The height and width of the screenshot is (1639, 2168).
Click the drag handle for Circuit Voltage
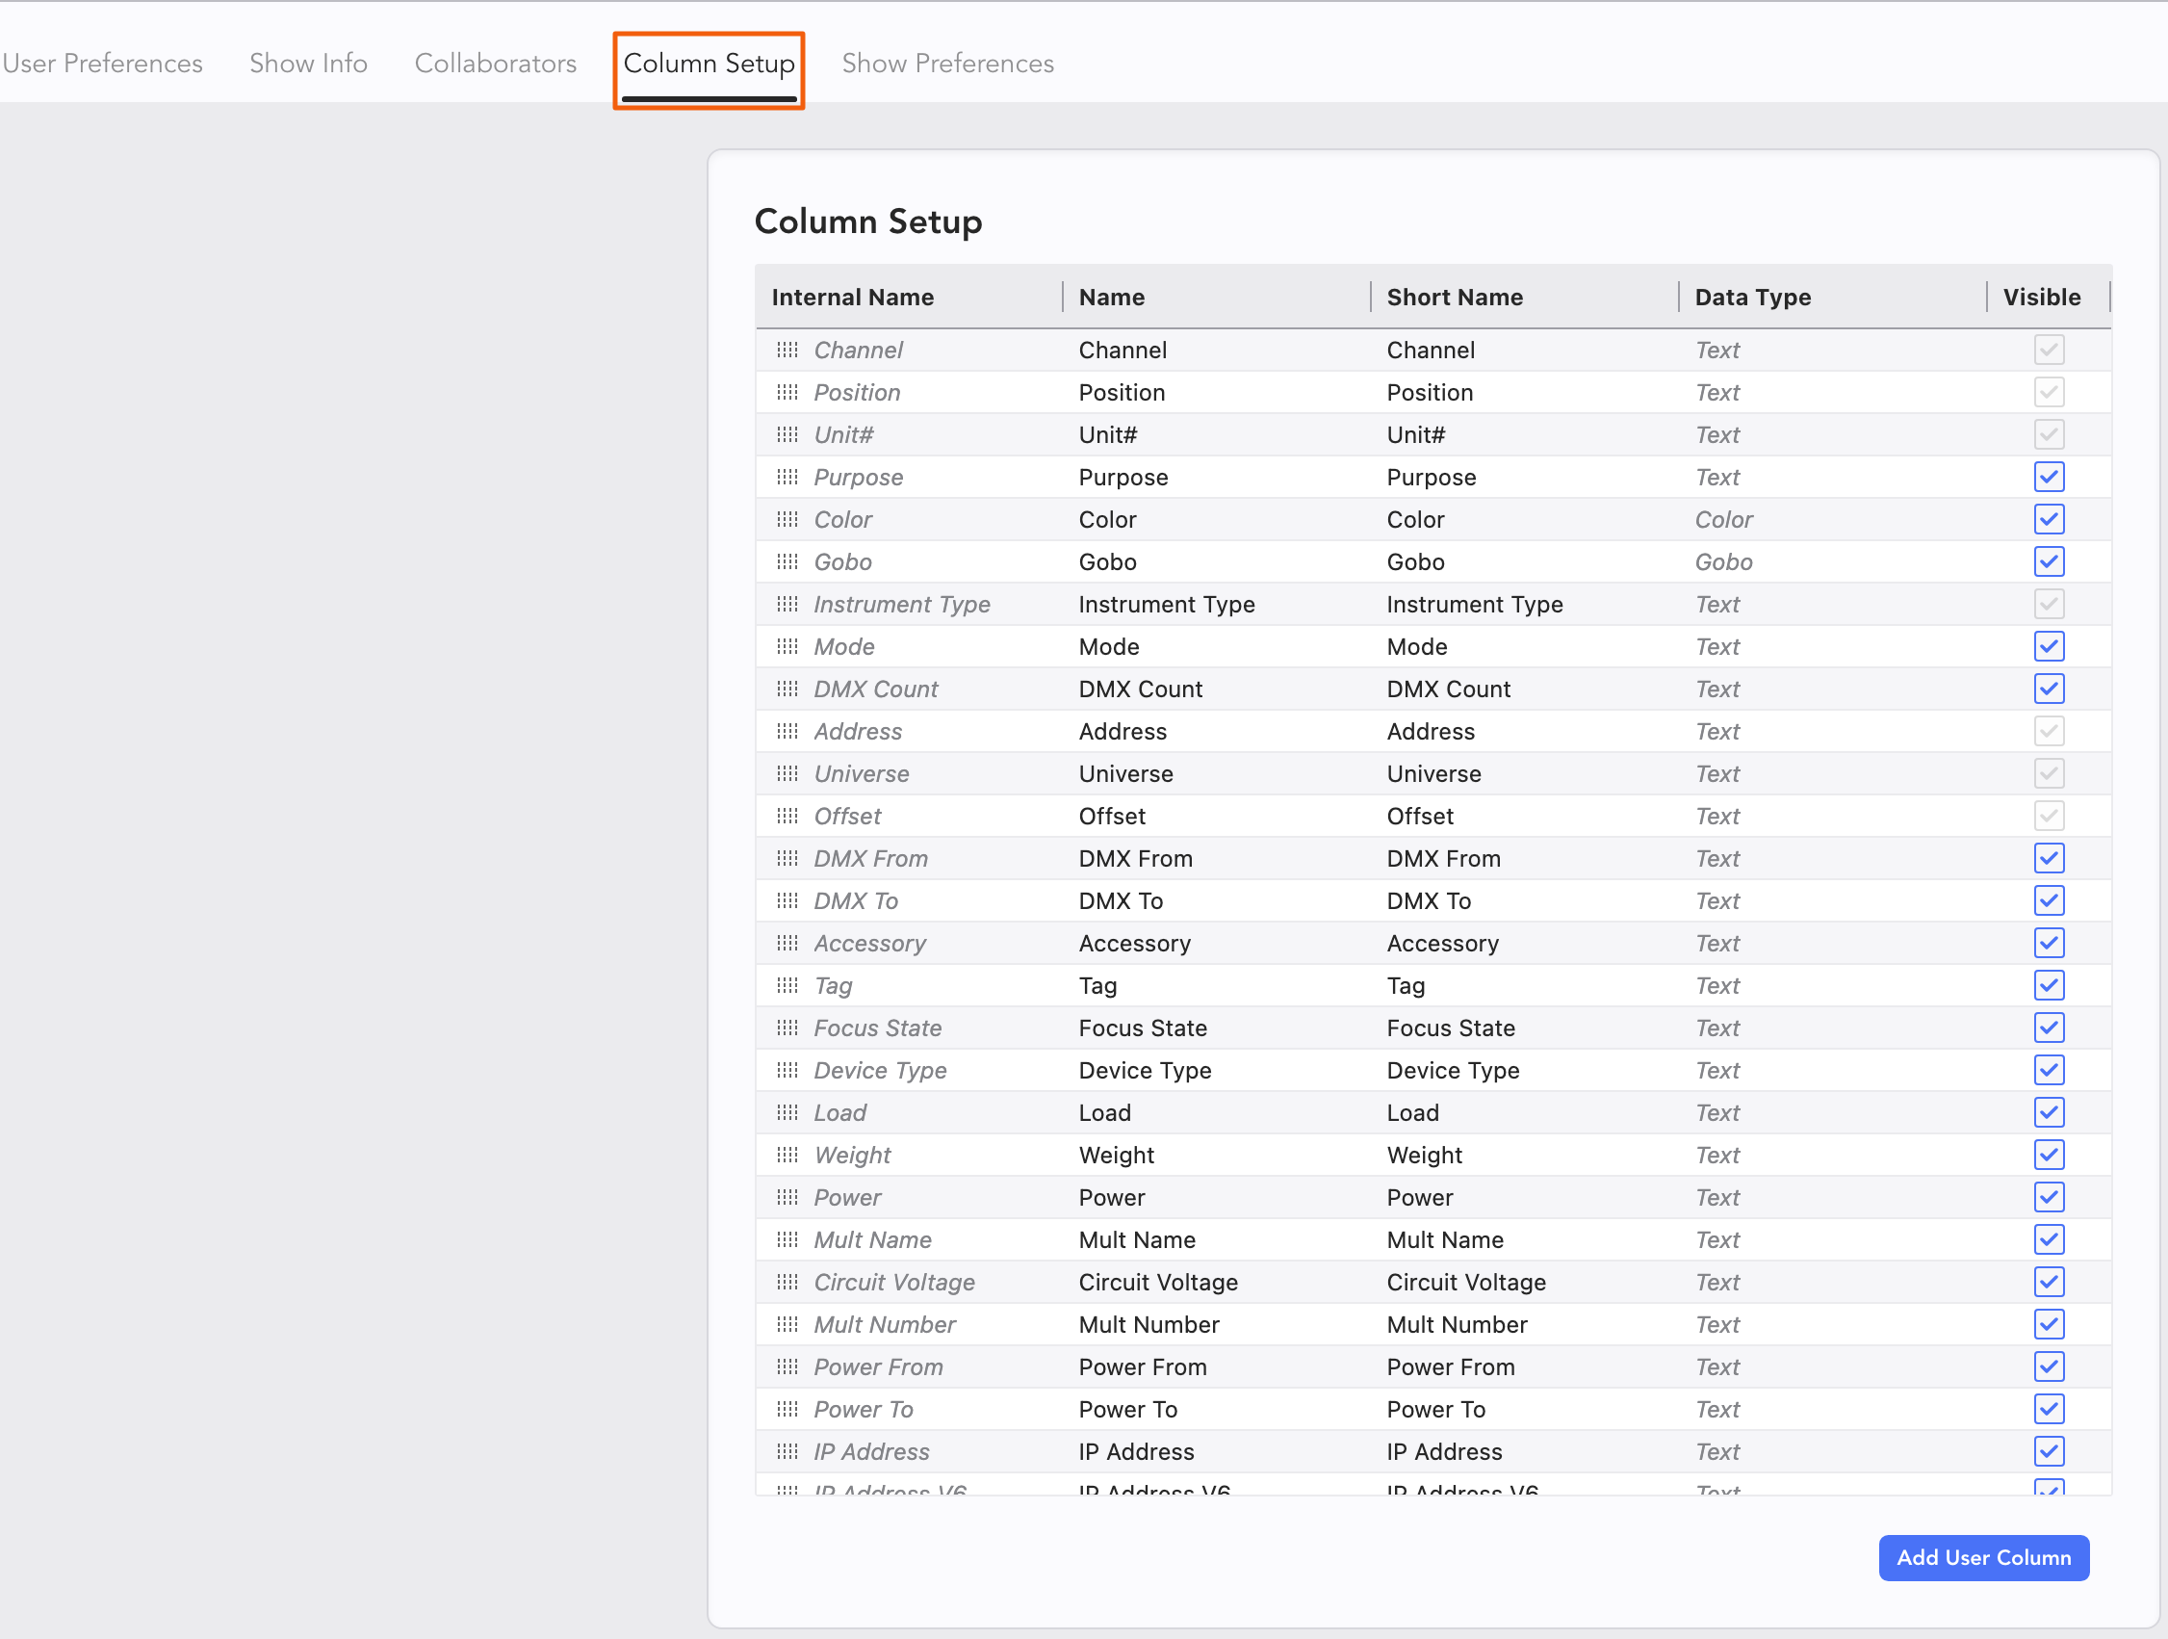787,1282
